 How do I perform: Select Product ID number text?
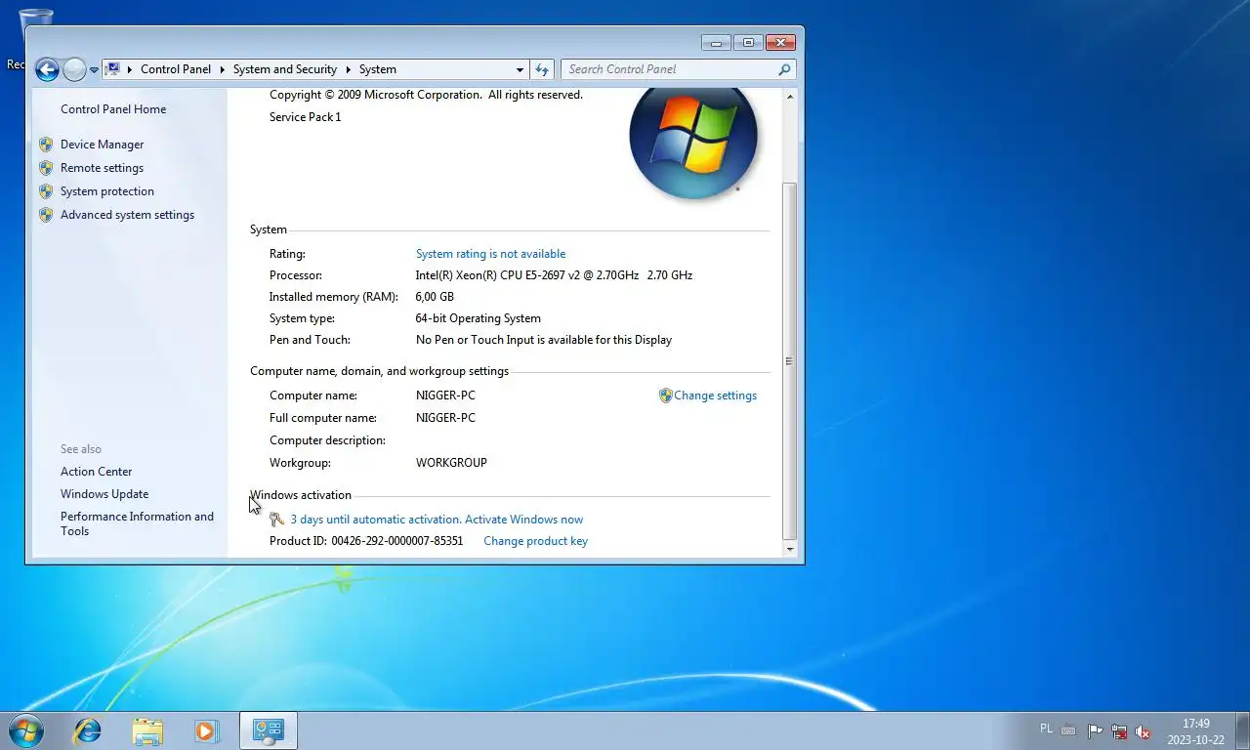tap(397, 541)
